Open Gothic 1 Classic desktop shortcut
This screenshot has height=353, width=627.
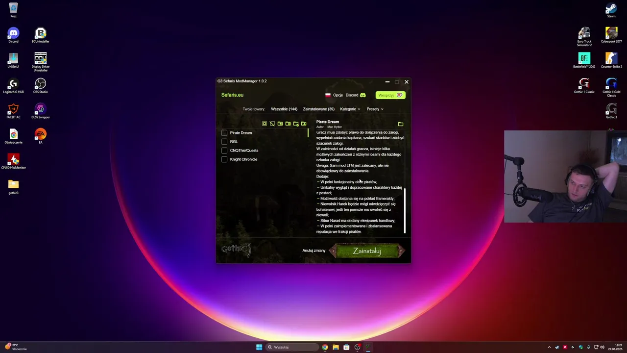(584, 86)
